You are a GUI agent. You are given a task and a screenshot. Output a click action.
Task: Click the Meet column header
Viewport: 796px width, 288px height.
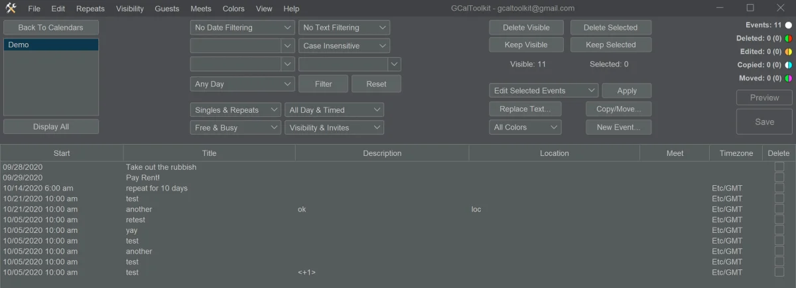(x=675, y=153)
